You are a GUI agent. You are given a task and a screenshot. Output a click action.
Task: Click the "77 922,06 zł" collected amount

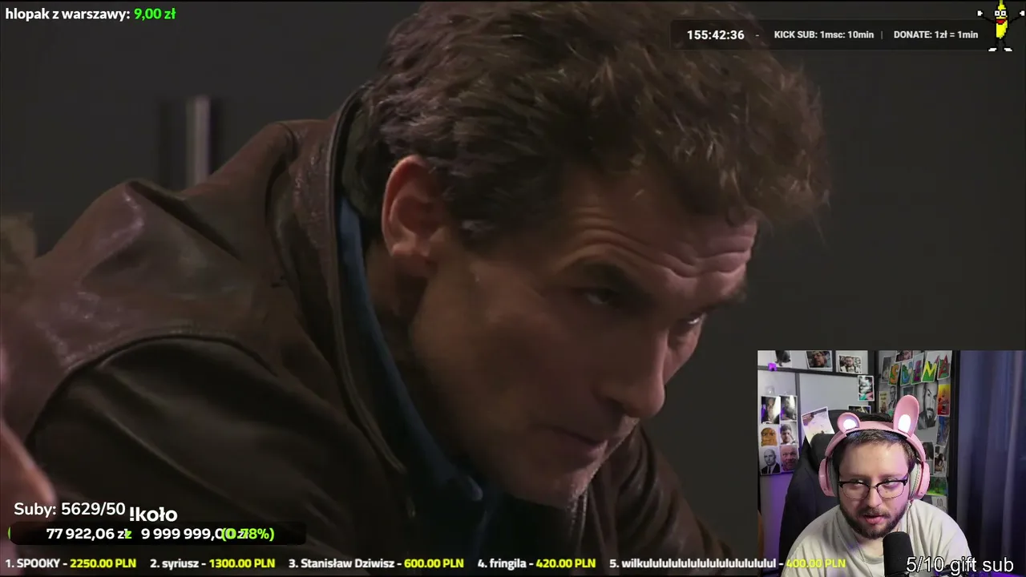88,534
